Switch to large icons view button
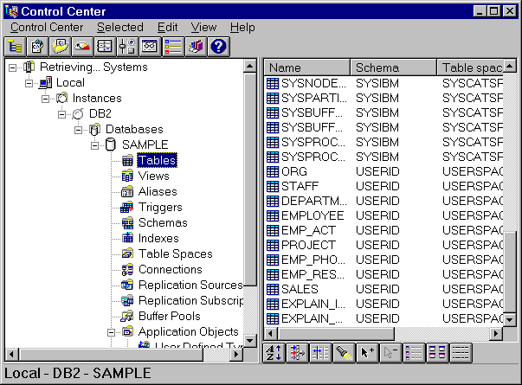Viewport: 522px width, 385px height. [439, 352]
